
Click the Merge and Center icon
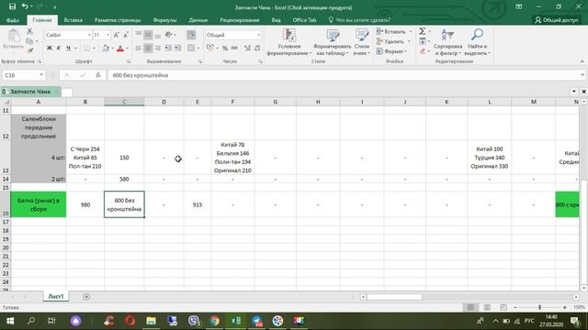(191, 48)
